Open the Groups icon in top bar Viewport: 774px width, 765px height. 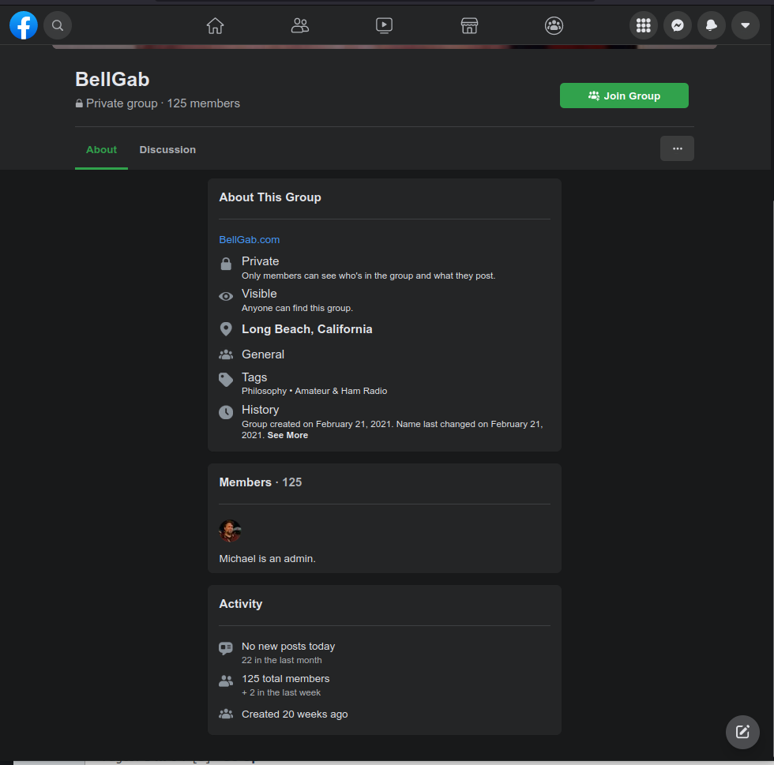coord(554,25)
